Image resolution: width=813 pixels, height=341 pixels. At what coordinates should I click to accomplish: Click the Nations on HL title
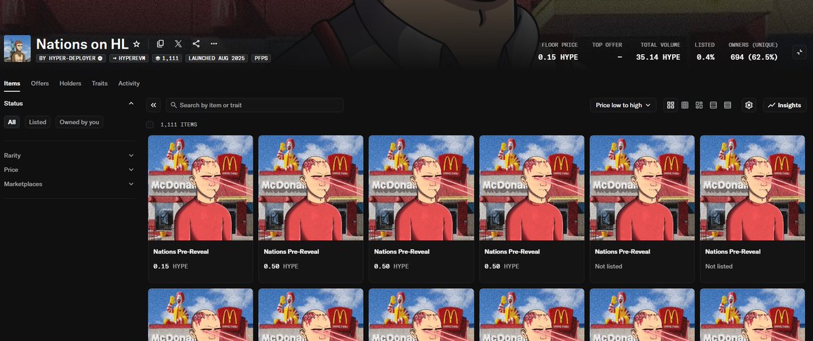coord(82,43)
